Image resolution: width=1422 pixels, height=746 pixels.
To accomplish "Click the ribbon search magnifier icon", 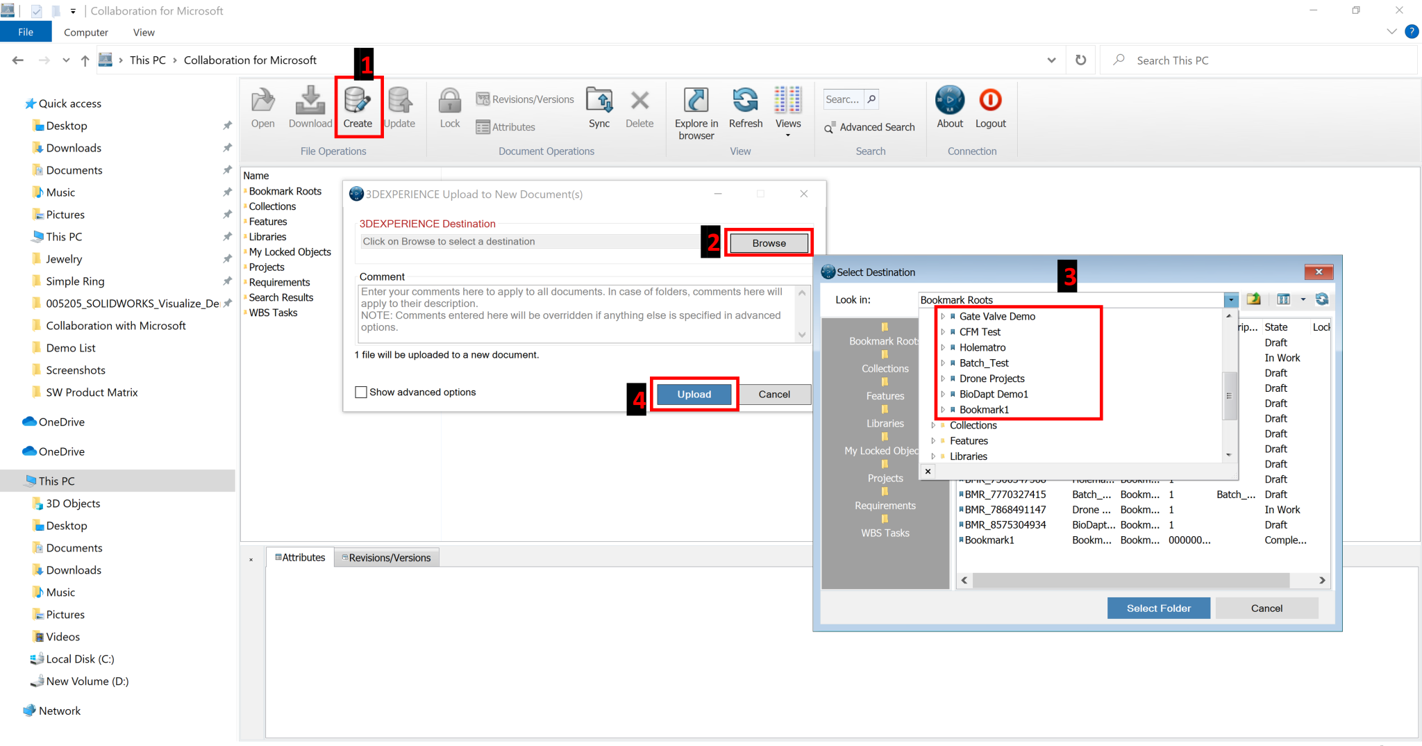I will click(x=871, y=99).
